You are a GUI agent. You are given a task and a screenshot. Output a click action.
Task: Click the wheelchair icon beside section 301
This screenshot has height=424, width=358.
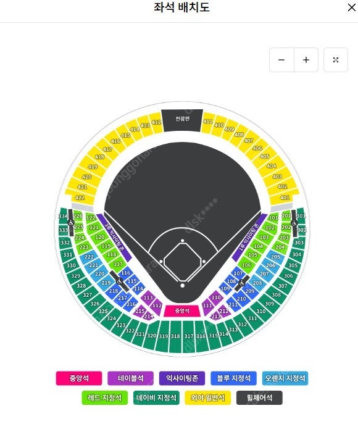point(294,223)
